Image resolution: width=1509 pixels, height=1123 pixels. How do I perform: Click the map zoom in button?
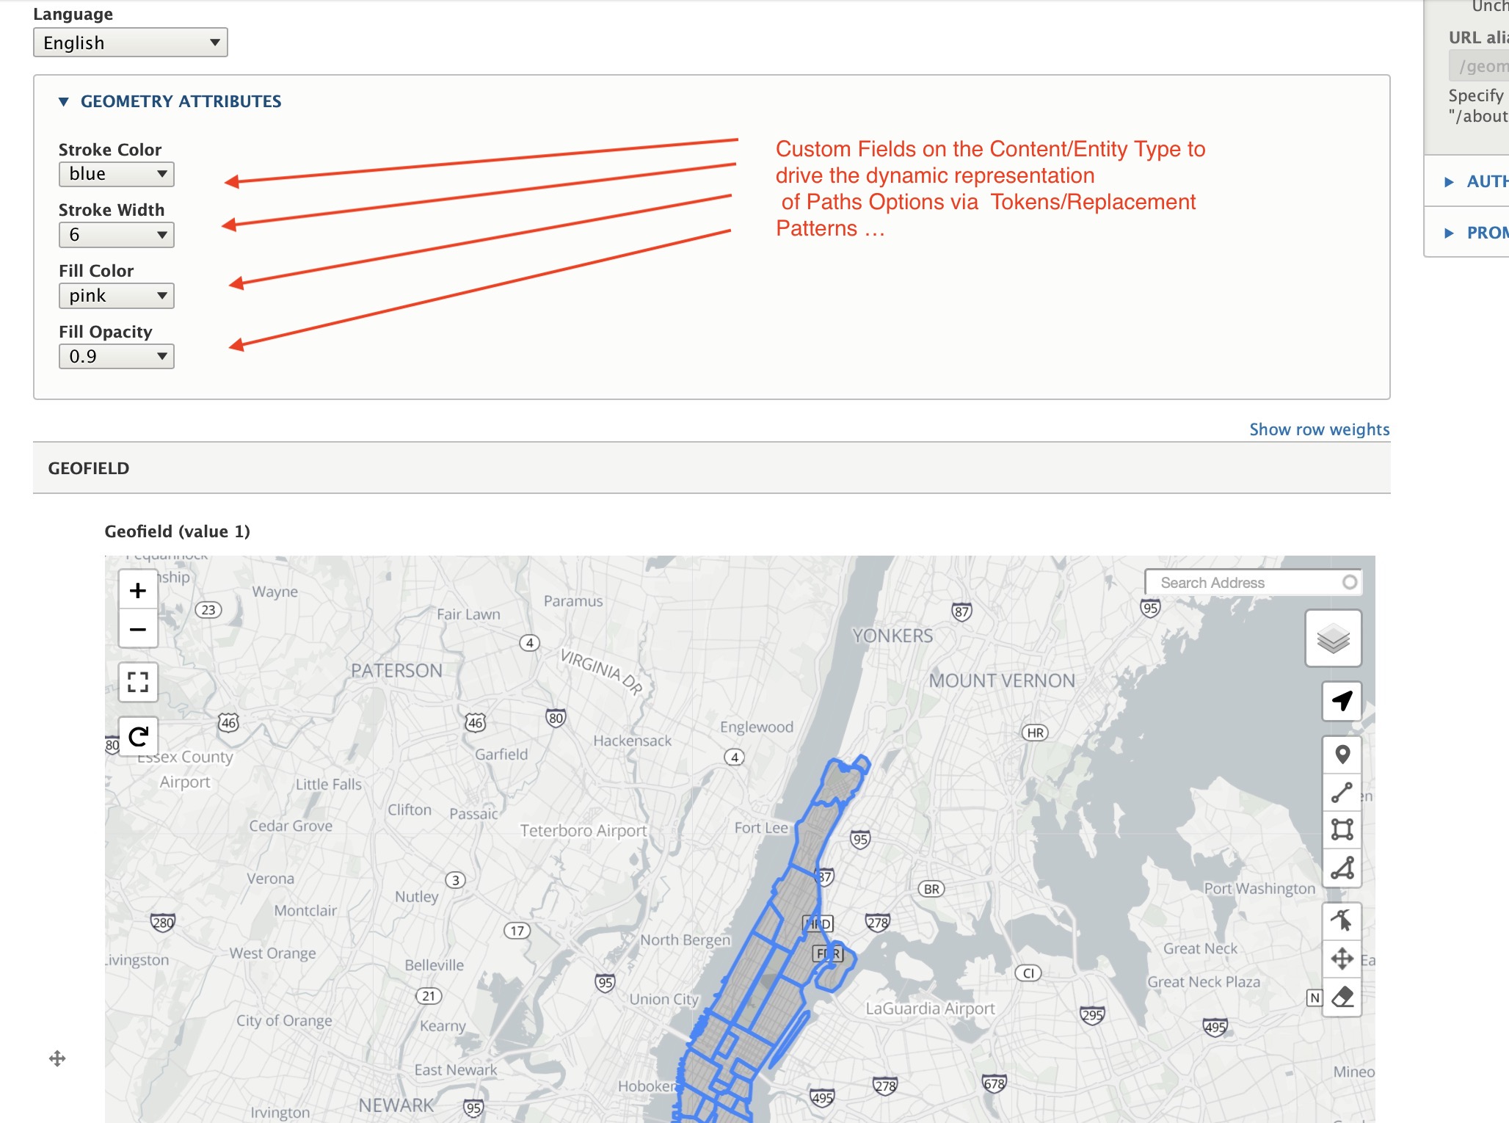pos(138,590)
